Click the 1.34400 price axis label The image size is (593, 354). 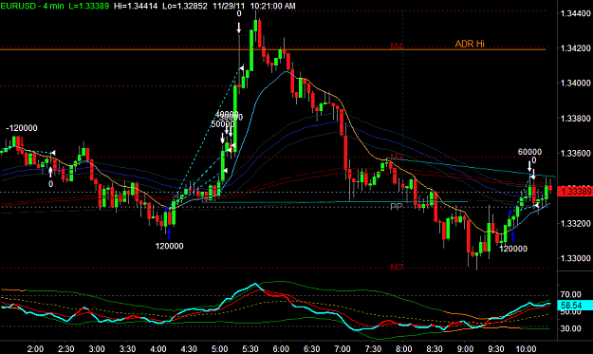(x=576, y=13)
